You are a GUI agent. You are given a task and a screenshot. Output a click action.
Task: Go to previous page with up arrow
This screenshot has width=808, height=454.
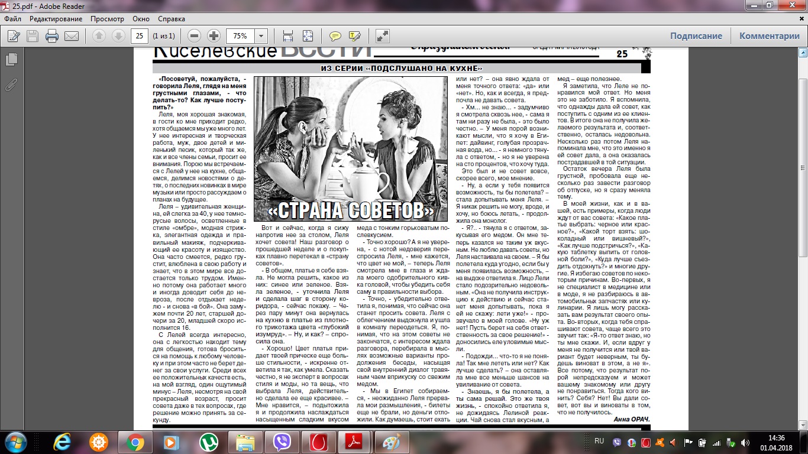pos(99,36)
